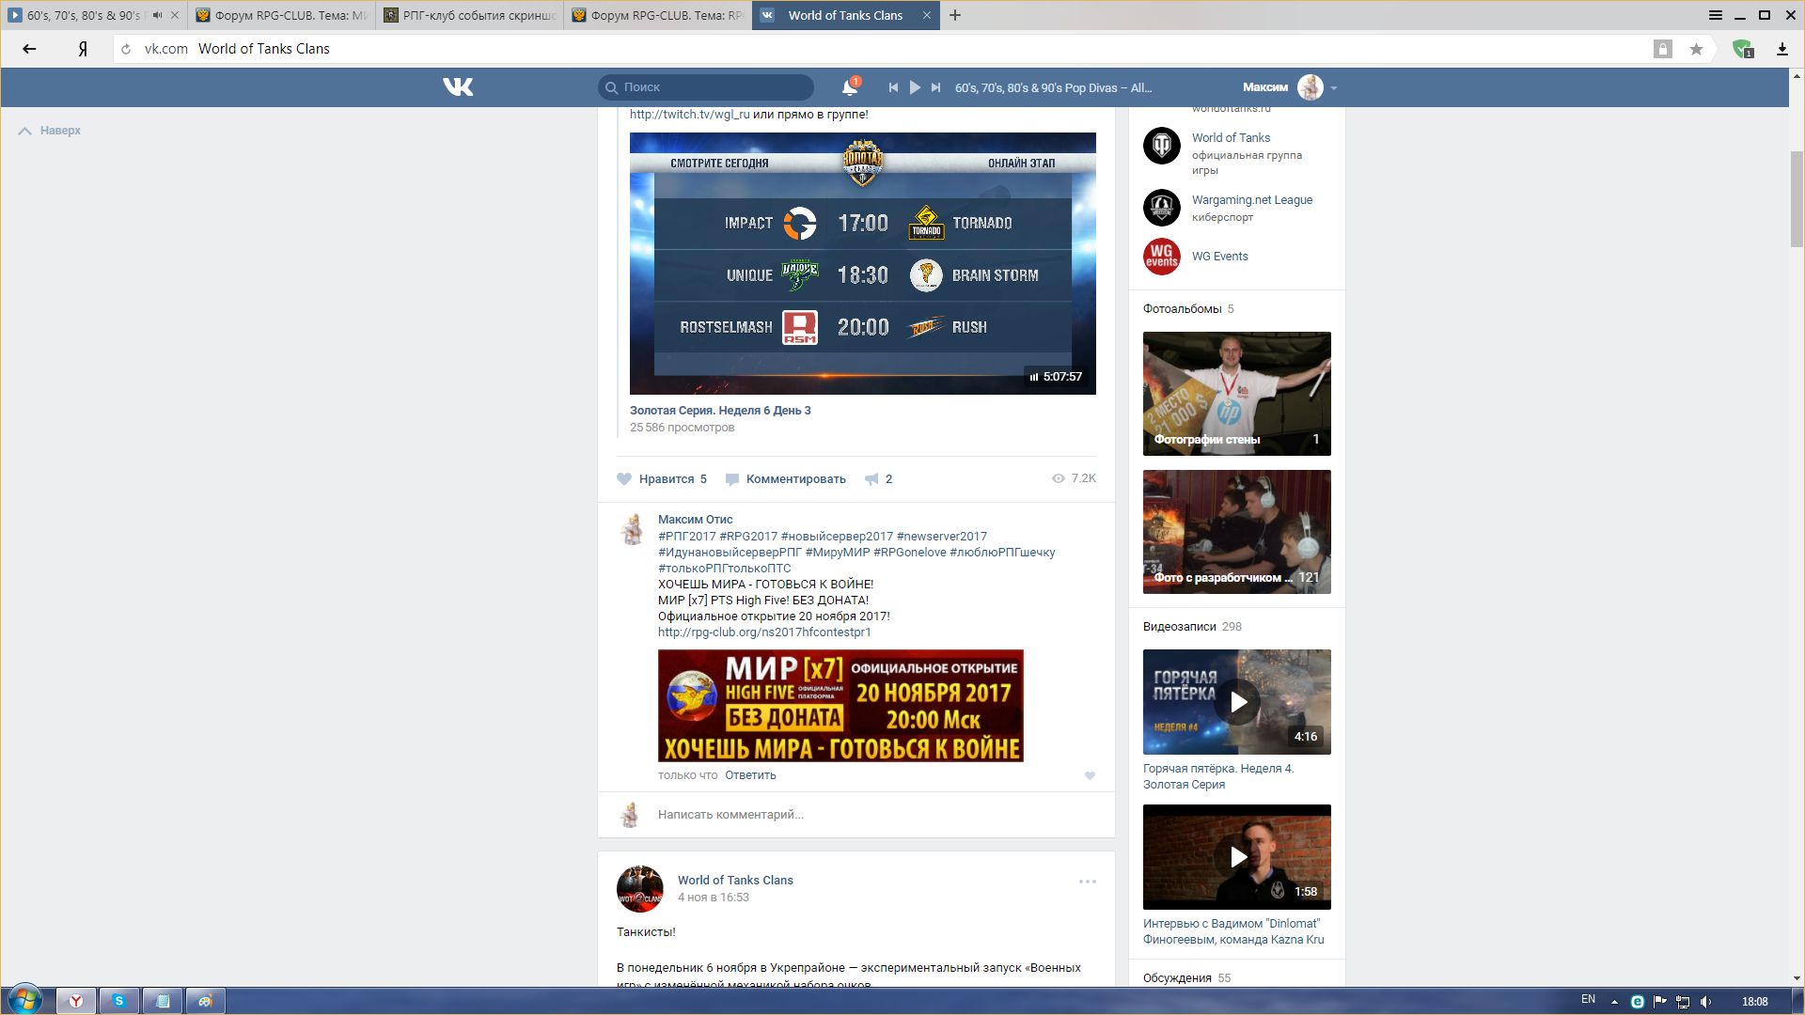Viewport: 1805px width, 1015px height.
Task: Click the page vertical scrollbar thumb
Action: (x=1797, y=197)
